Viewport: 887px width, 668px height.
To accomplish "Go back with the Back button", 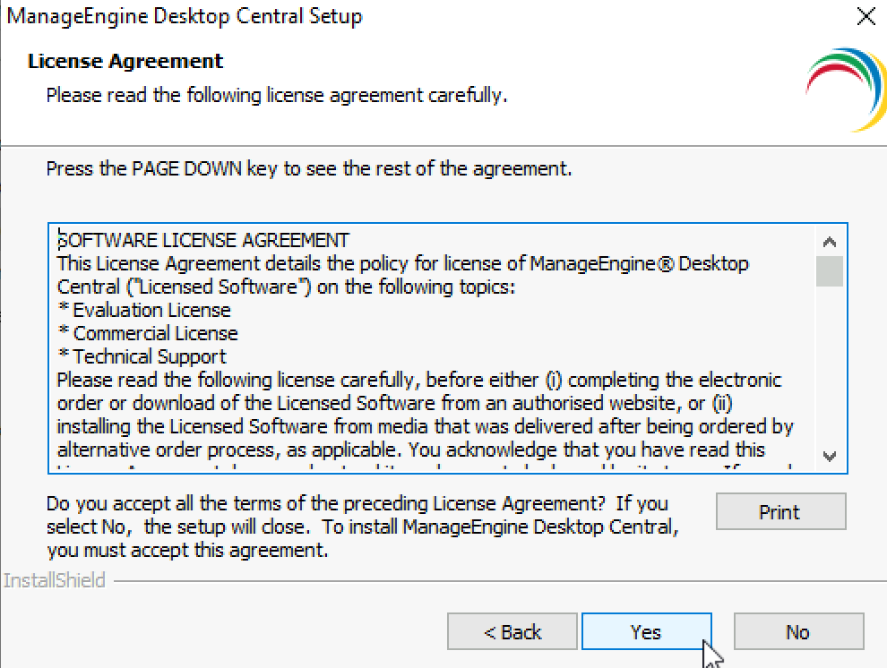I will pos(512,631).
